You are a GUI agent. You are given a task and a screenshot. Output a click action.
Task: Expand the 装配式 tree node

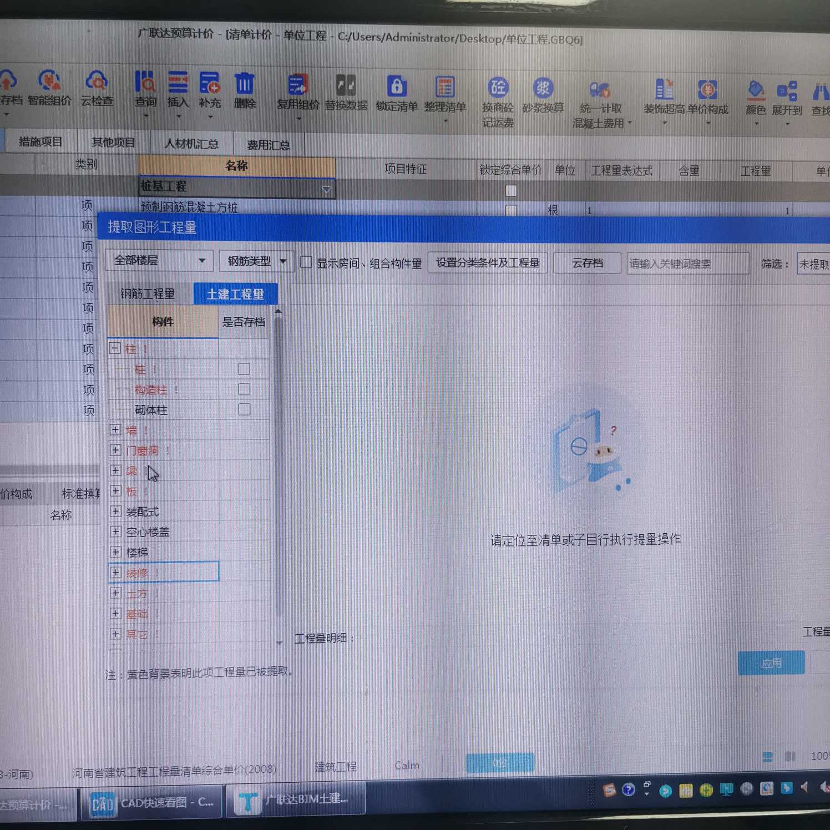click(x=115, y=511)
